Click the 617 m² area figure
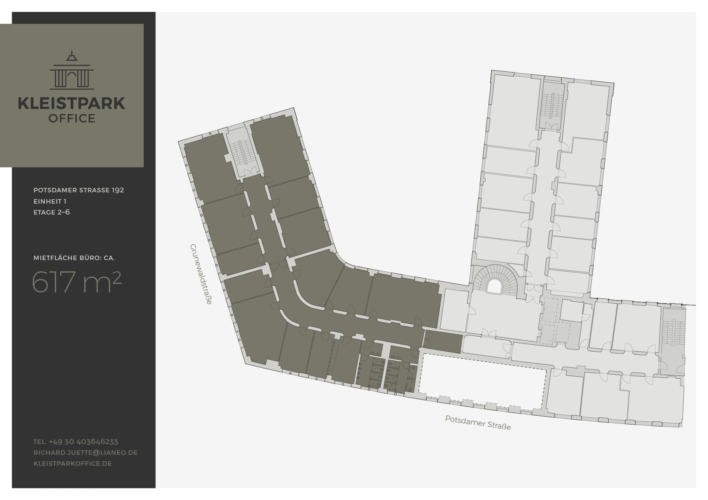Image resolution: width=708 pixels, height=500 pixels. (x=76, y=282)
